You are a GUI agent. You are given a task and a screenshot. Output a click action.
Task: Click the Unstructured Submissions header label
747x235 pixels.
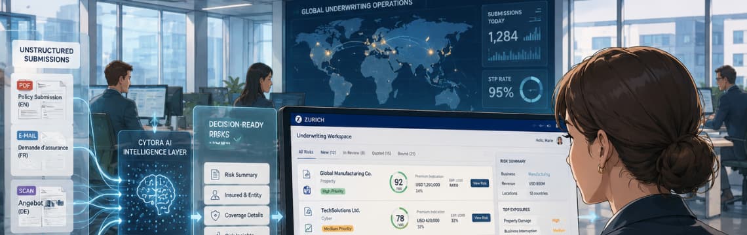point(47,55)
